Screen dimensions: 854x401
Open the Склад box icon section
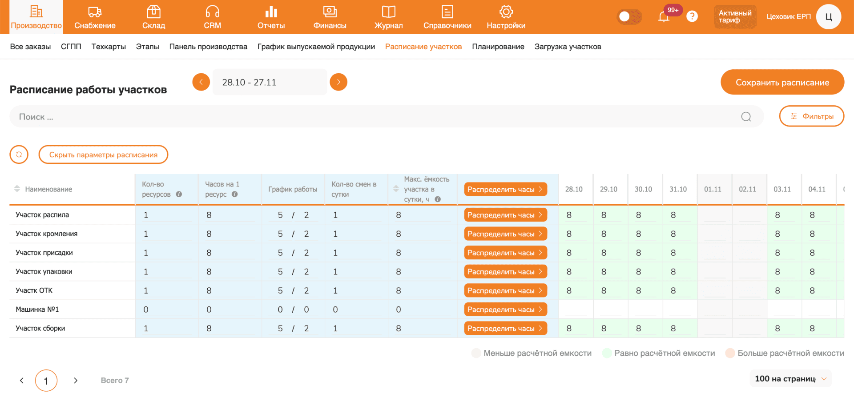153,17
